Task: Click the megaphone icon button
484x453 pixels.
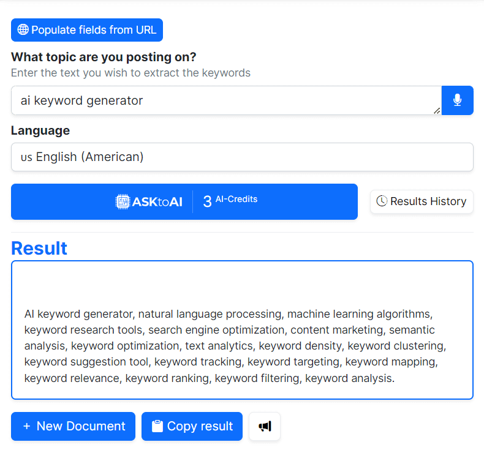Action: (265, 426)
